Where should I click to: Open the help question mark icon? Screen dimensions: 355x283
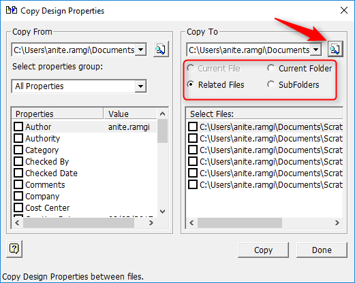(x=14, y=249)
